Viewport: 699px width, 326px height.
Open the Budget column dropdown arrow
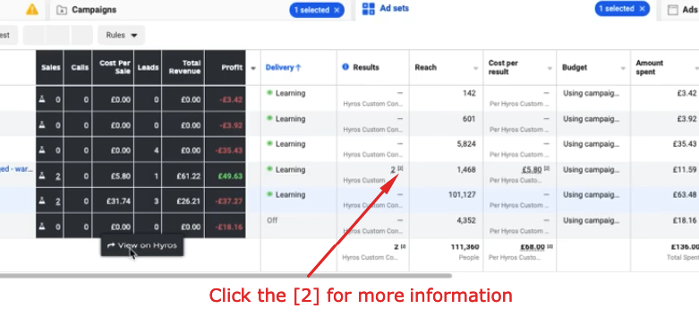click(623, 68)
